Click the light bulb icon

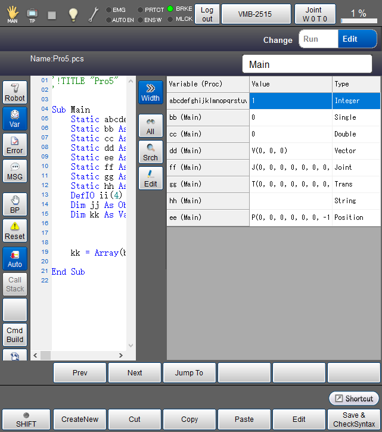(73, 14)
